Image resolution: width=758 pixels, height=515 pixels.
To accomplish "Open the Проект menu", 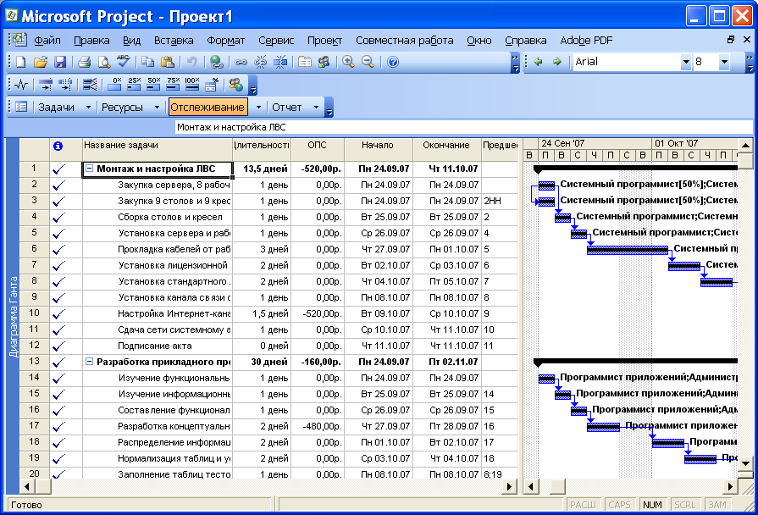I will (325, 41).
